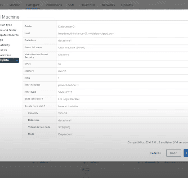The image size is (188, 178).
Task: Click the NIC 1 type label
Action: pyautogui.click(x=30, y=92)
